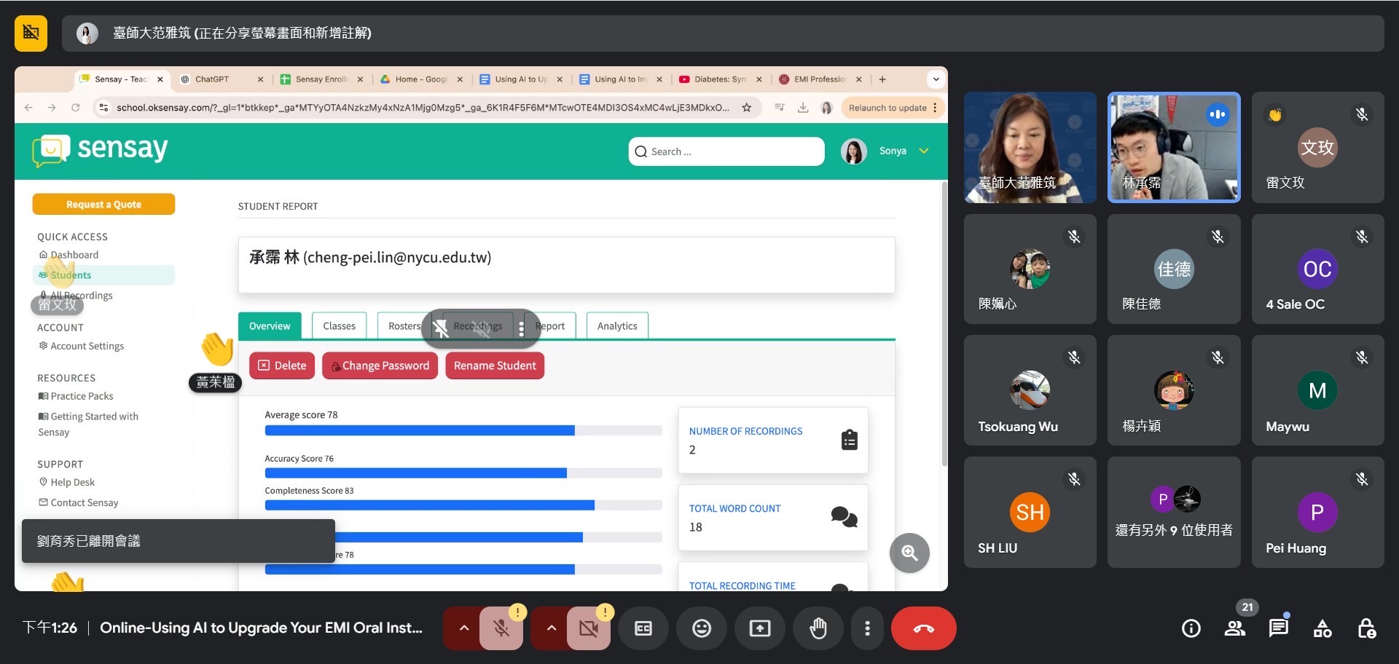Click the meeting details info icon

click(1191, 628)
